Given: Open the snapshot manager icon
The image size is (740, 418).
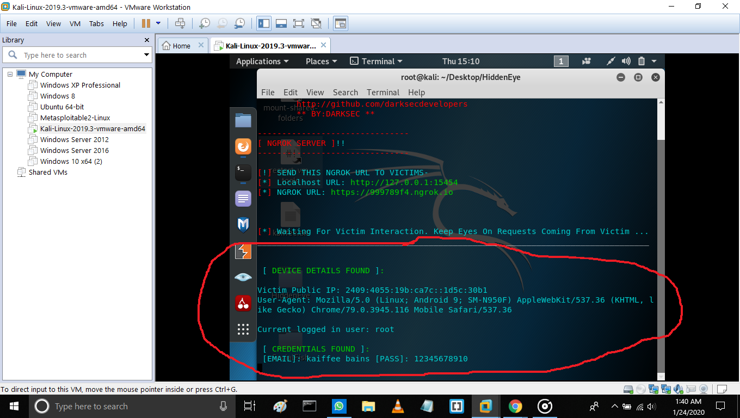Looking at the screenshot, I should pyautogui.click(x=239, y=23).
